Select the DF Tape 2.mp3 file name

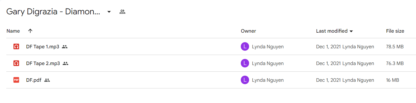coord(43,63)
